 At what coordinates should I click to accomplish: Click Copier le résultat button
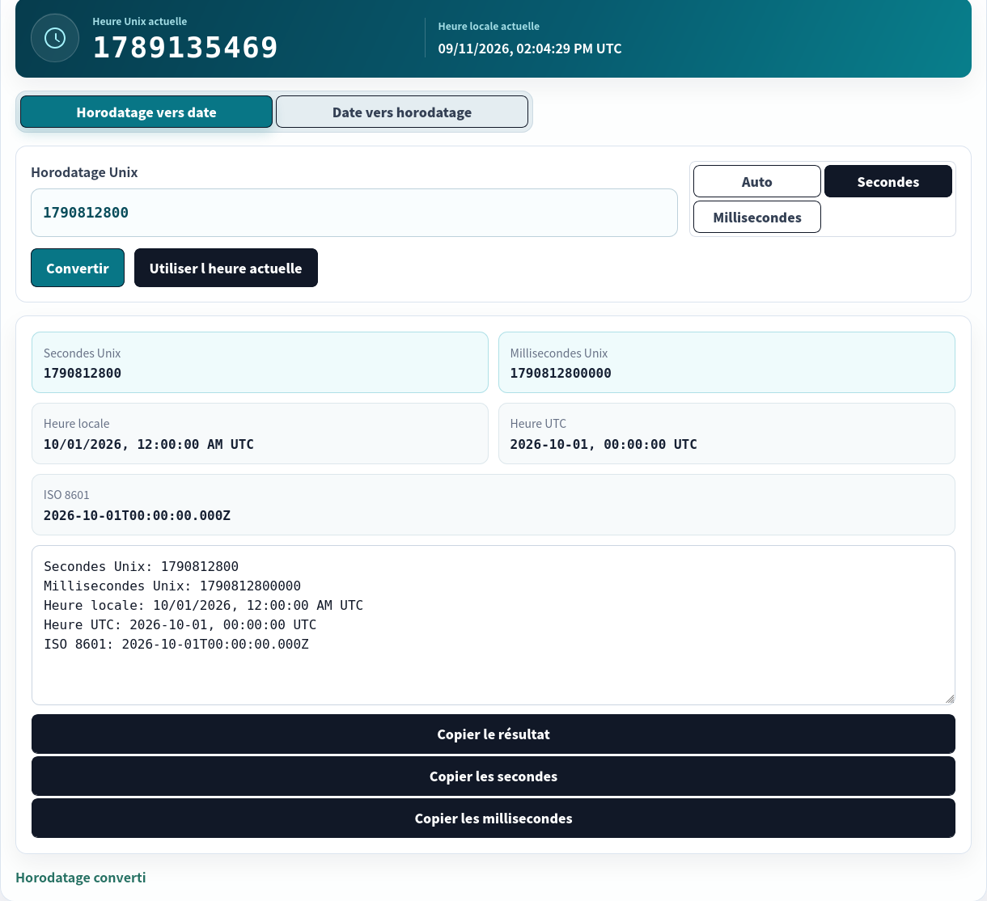493,734
